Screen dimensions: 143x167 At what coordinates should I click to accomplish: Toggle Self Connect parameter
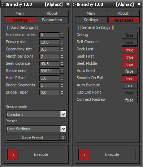(x=130, y=42)
